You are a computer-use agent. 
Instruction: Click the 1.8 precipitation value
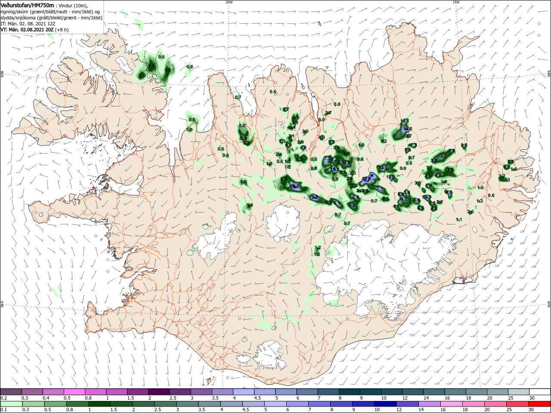269,163
